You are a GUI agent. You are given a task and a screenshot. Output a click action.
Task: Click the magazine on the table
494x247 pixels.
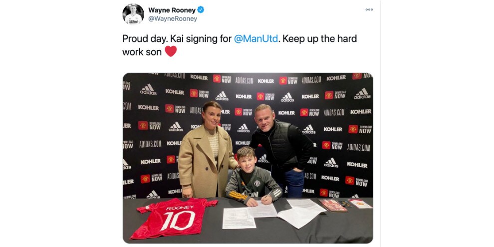point(333,206)
